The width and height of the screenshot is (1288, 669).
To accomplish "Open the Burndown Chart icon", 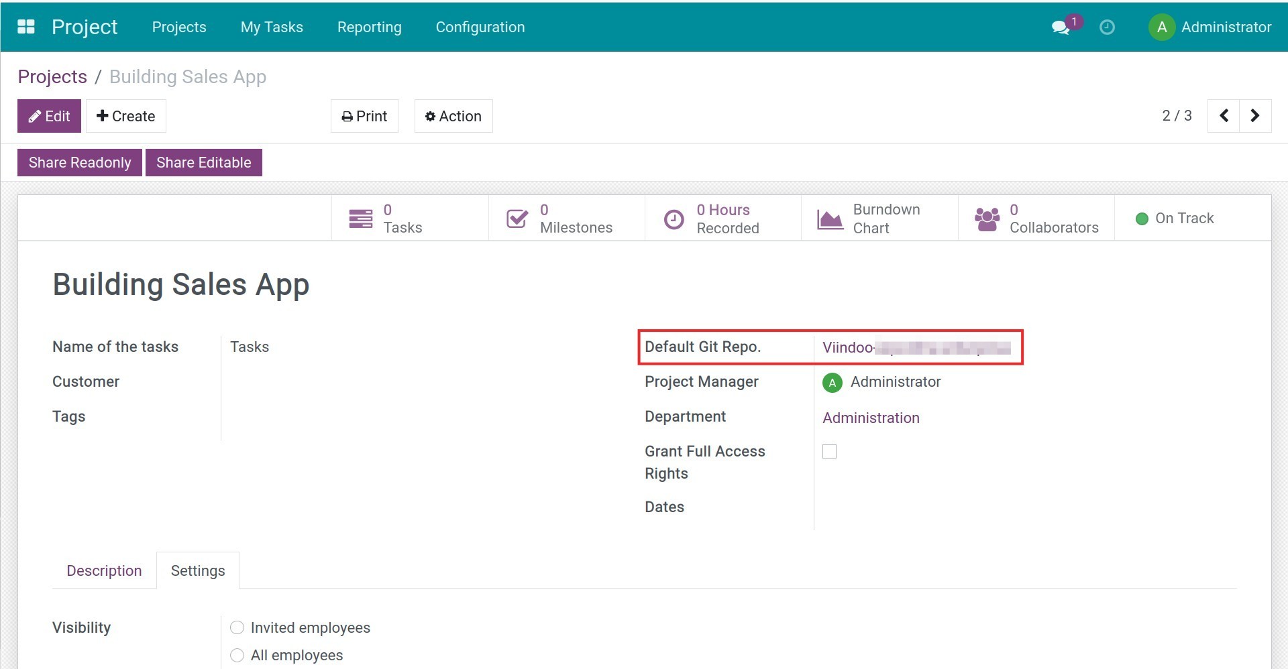I will (830, 219).
